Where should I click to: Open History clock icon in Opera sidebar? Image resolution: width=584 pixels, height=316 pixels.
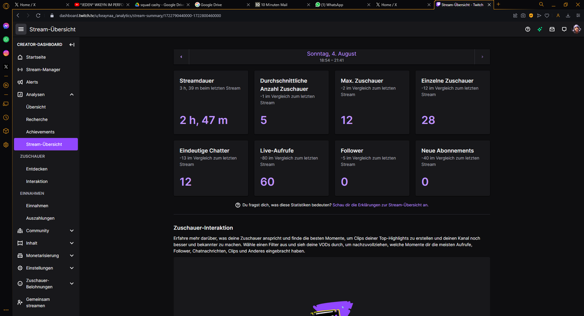6,117
